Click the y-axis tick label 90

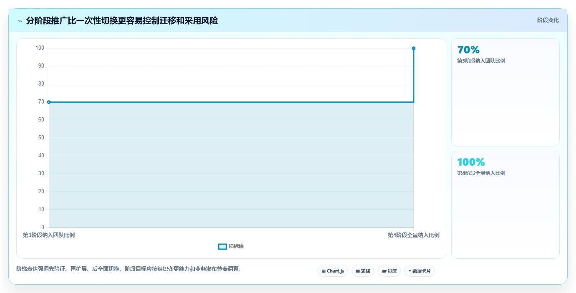pyautogui.click(x=41, y=66)
